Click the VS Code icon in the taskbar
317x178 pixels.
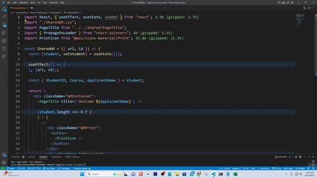click(x=213, y=174)
